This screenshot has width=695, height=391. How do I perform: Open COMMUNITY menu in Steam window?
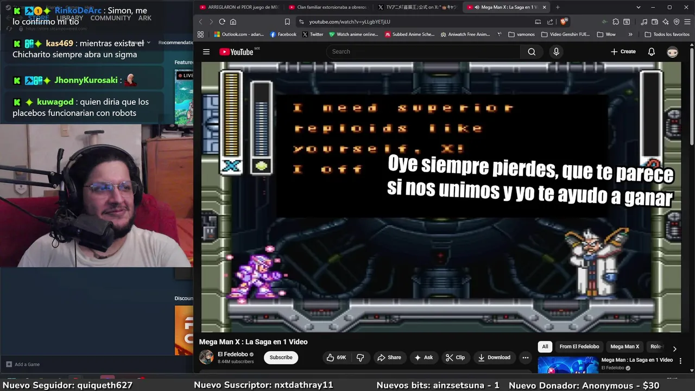click(x=110, y=18)
